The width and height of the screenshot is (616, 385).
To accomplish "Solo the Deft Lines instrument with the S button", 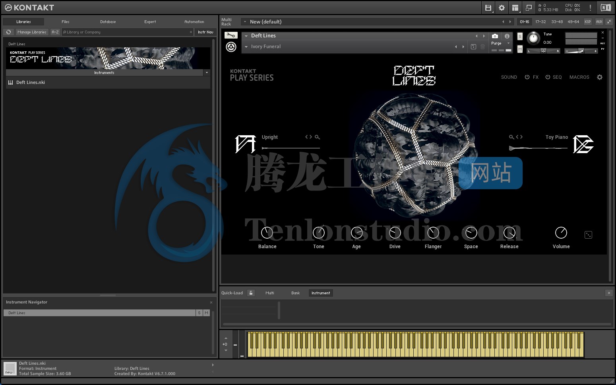I will [520, 36].
